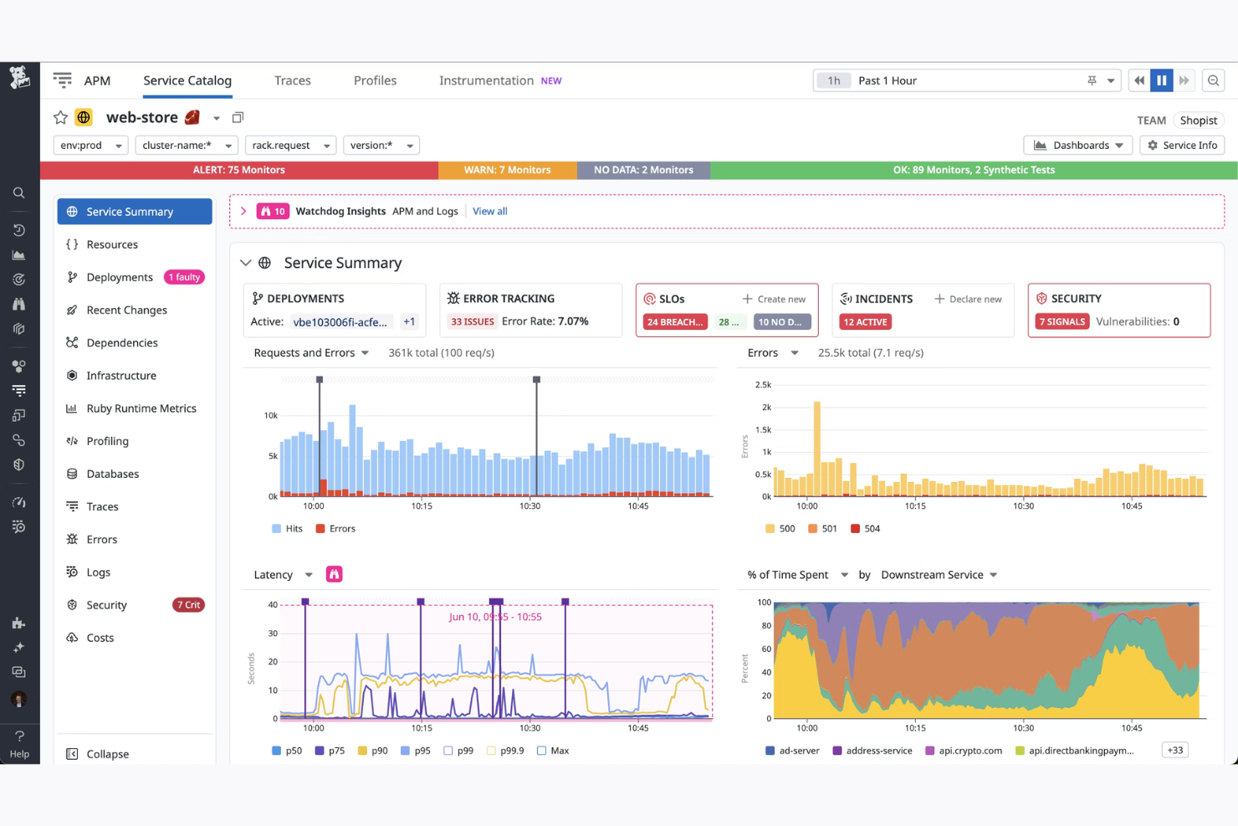
Task: Click the pin icon in the time picker
Action: (x=1091, y=80)
